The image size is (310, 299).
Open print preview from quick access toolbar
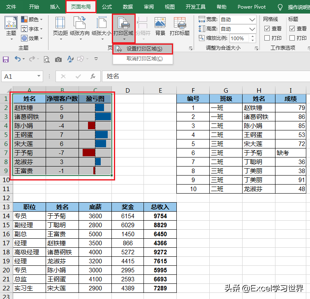[x=46, y=59]
